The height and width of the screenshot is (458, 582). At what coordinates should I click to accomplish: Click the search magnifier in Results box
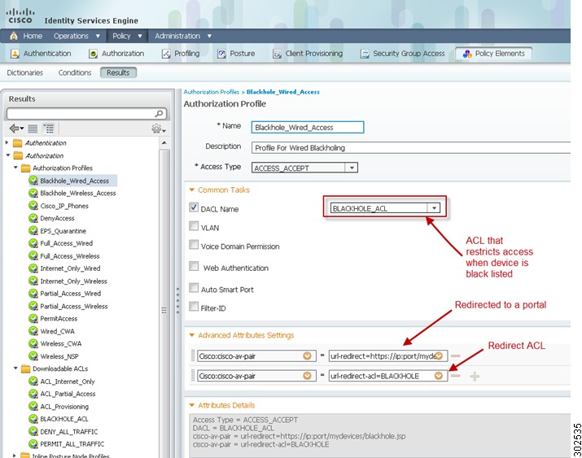[160, 113]
